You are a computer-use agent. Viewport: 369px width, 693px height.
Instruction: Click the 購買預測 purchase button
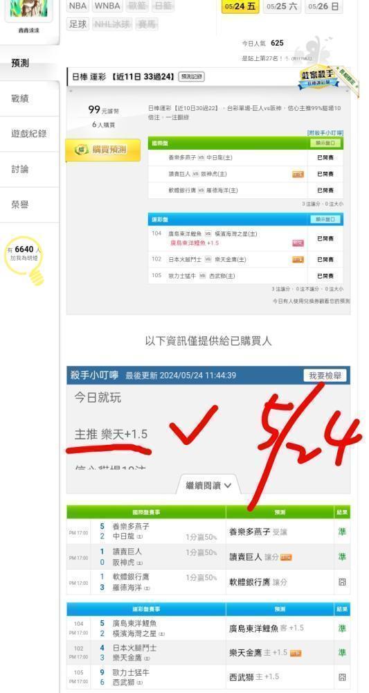tap(103, 150)
